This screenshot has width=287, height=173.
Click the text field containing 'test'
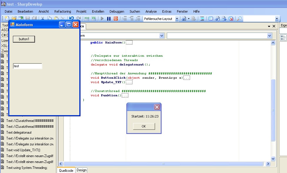point(28,66)
